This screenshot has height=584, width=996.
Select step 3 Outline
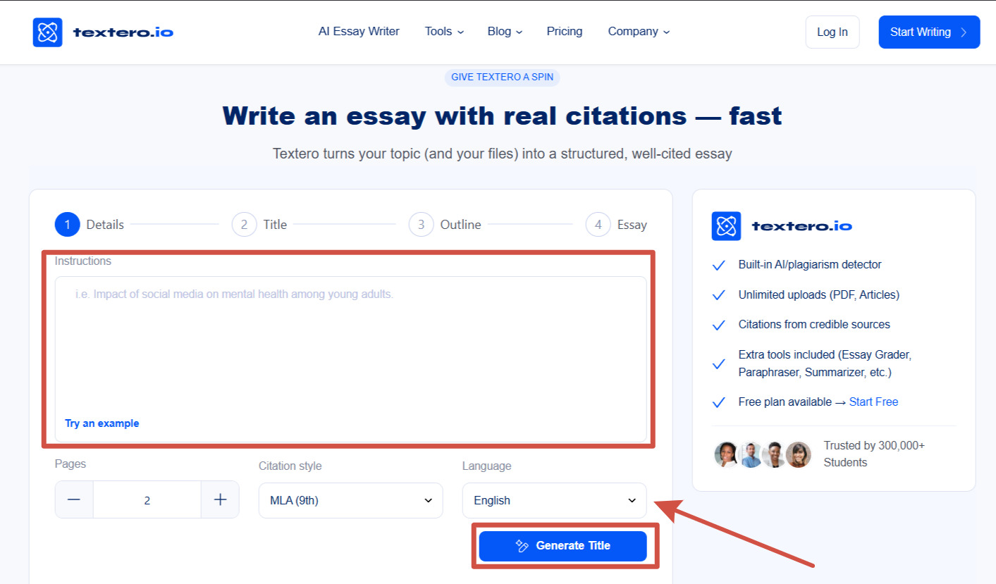pos(445,225)
